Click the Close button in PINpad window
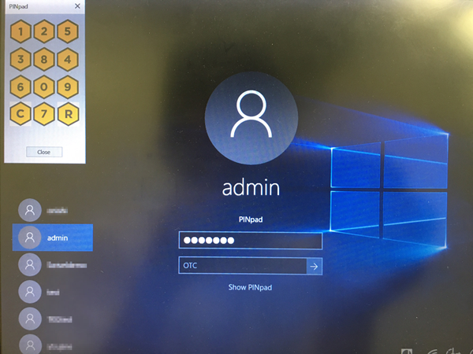 [44, 152]
